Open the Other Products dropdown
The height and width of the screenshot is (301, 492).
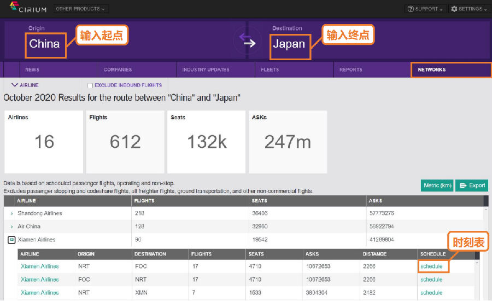pyautogui.click(x=81, y=9)
